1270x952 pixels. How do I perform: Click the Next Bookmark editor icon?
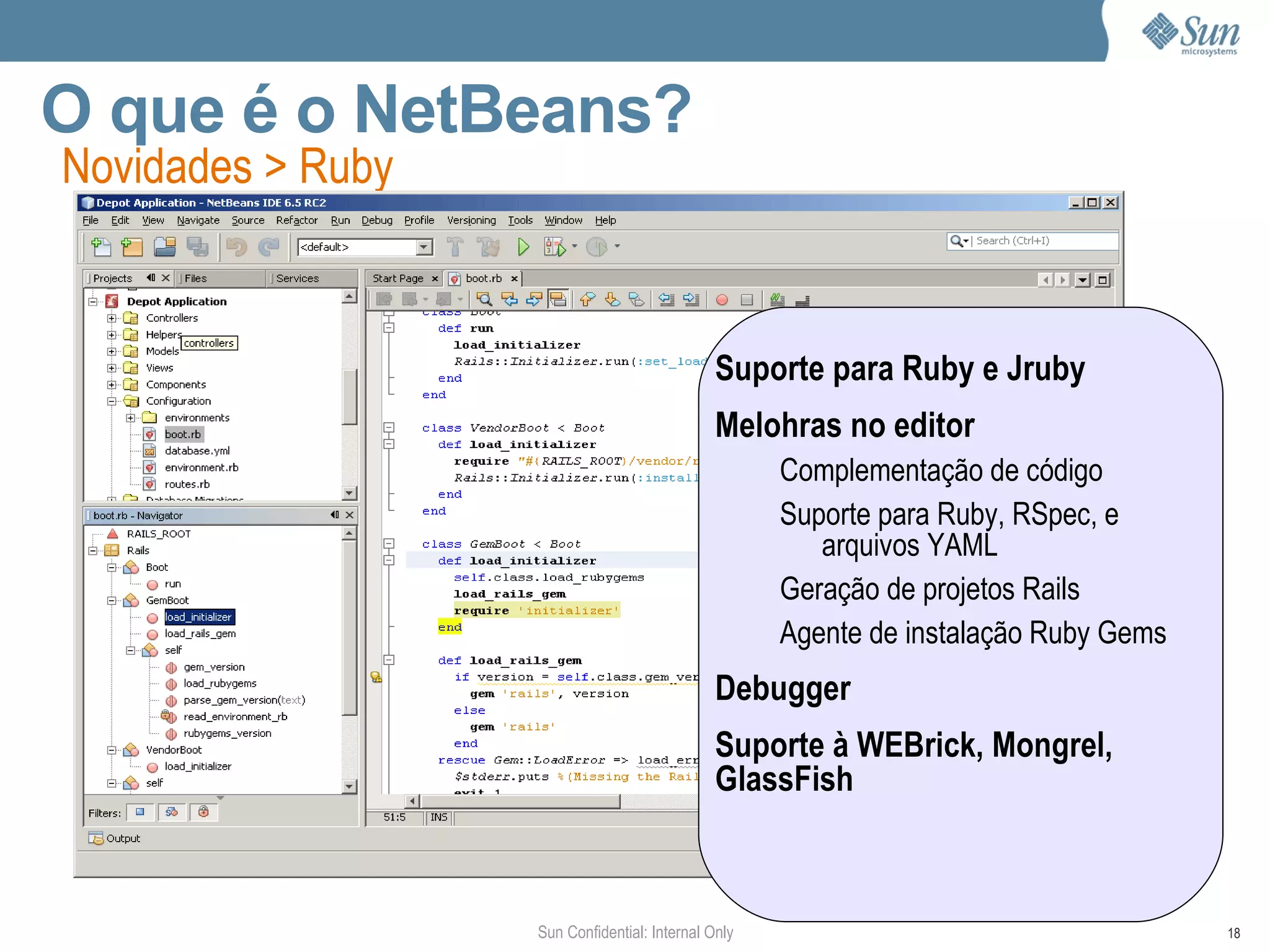612,299
